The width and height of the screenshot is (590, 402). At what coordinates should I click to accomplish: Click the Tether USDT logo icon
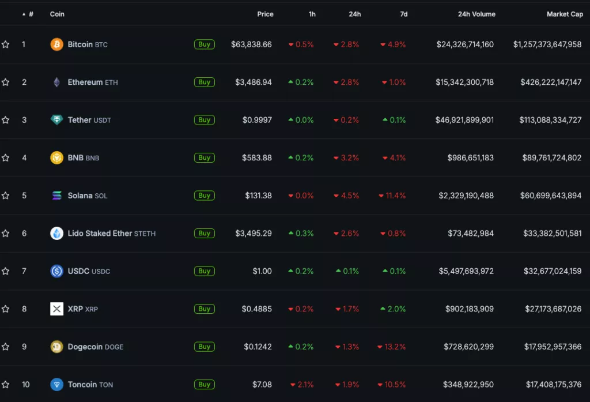tap(57, 120)
